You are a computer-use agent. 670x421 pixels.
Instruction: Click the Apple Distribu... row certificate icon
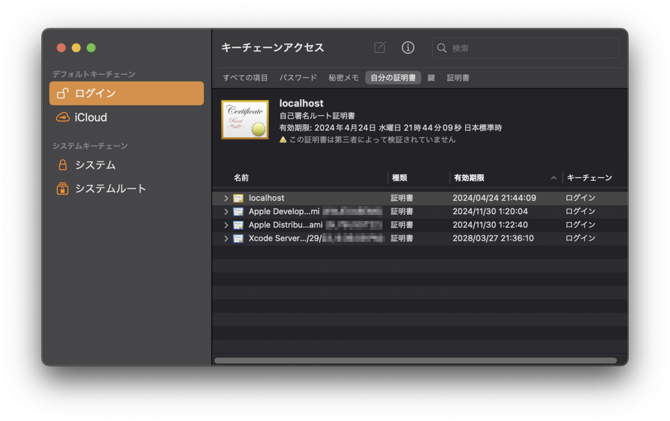[238, 225]
